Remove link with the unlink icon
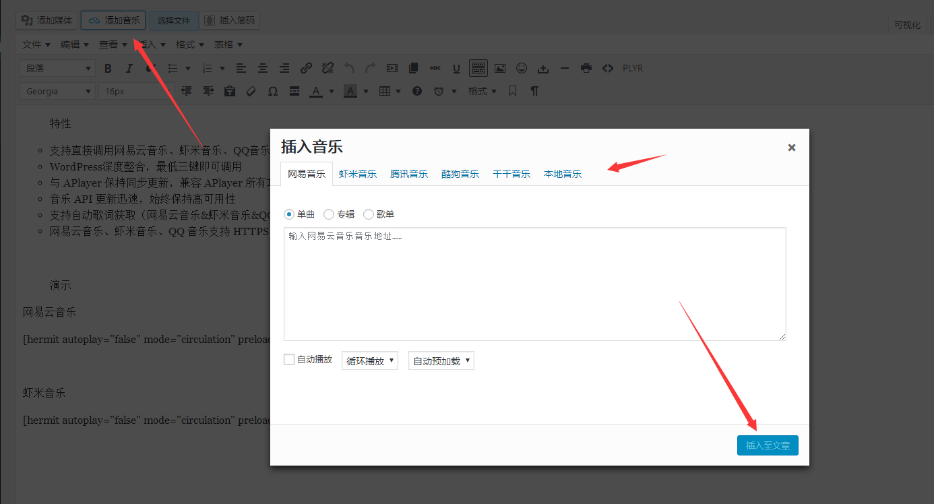This screenshot has height=504, width=934. pos(328,68)
